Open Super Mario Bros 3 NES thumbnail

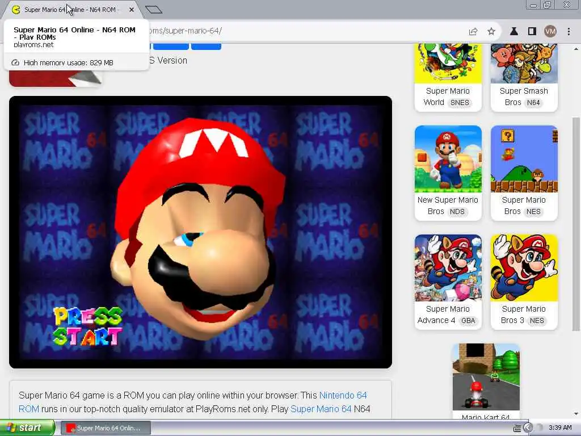(524, 268)
